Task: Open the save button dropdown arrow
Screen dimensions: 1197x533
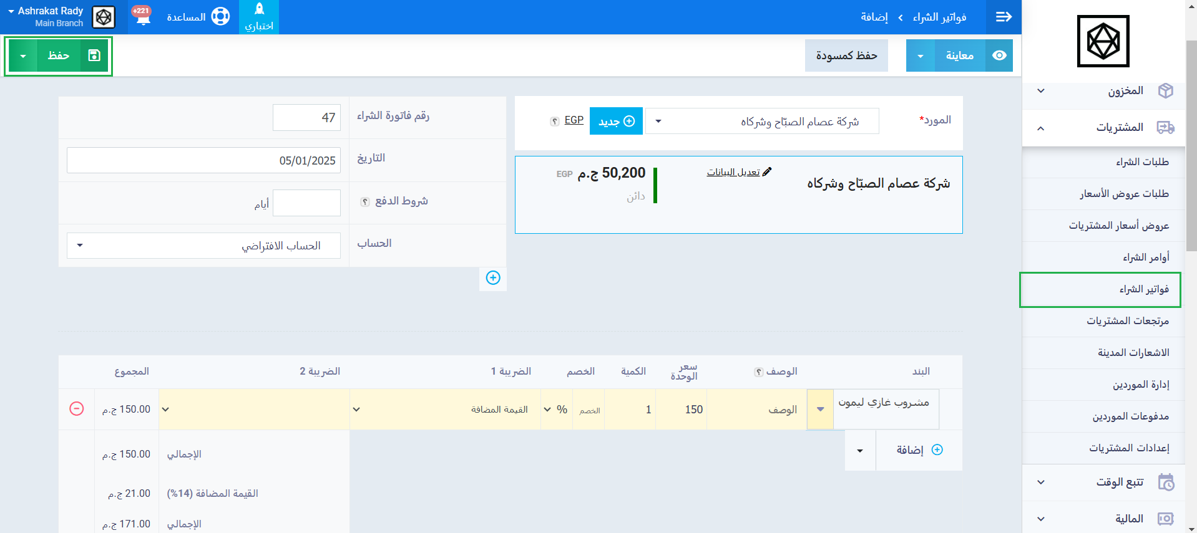Action: click(x=23, y=56)
